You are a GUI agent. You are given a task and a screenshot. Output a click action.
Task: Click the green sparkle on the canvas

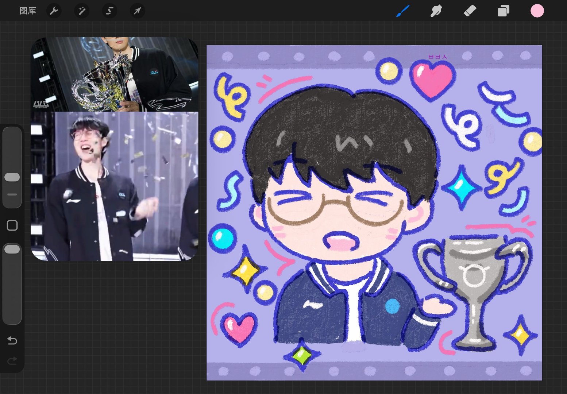[x=302, y=355]
